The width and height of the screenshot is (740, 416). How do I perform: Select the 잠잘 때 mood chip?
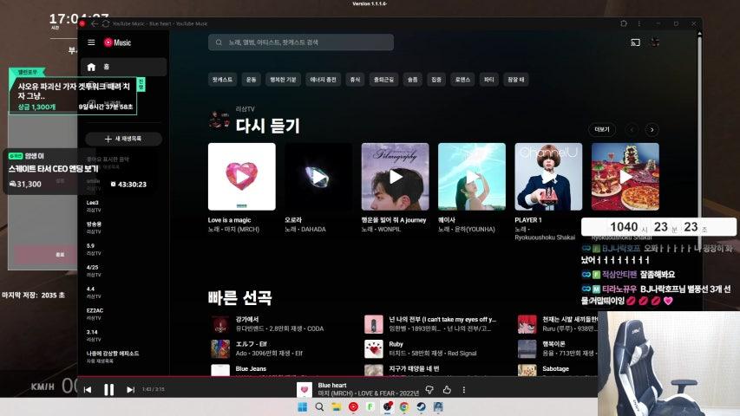tap(516, 80)
